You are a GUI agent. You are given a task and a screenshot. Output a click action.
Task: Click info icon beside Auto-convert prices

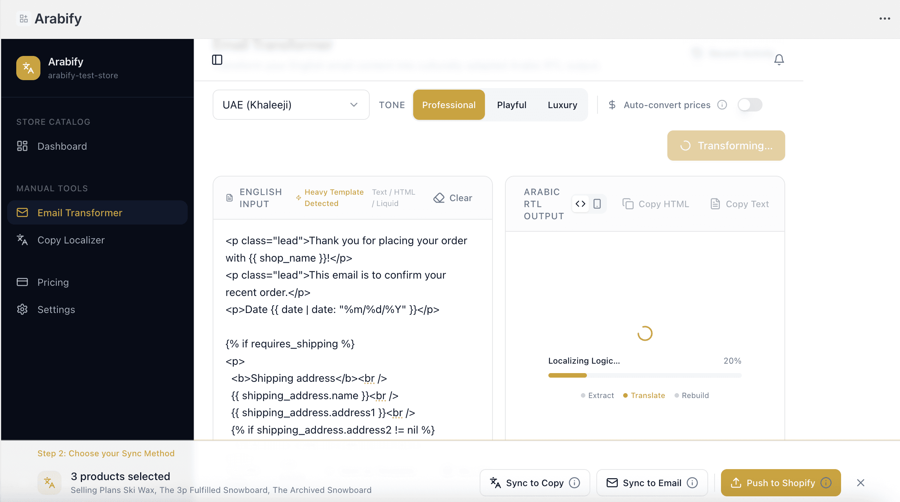click(x=722, y=105)
